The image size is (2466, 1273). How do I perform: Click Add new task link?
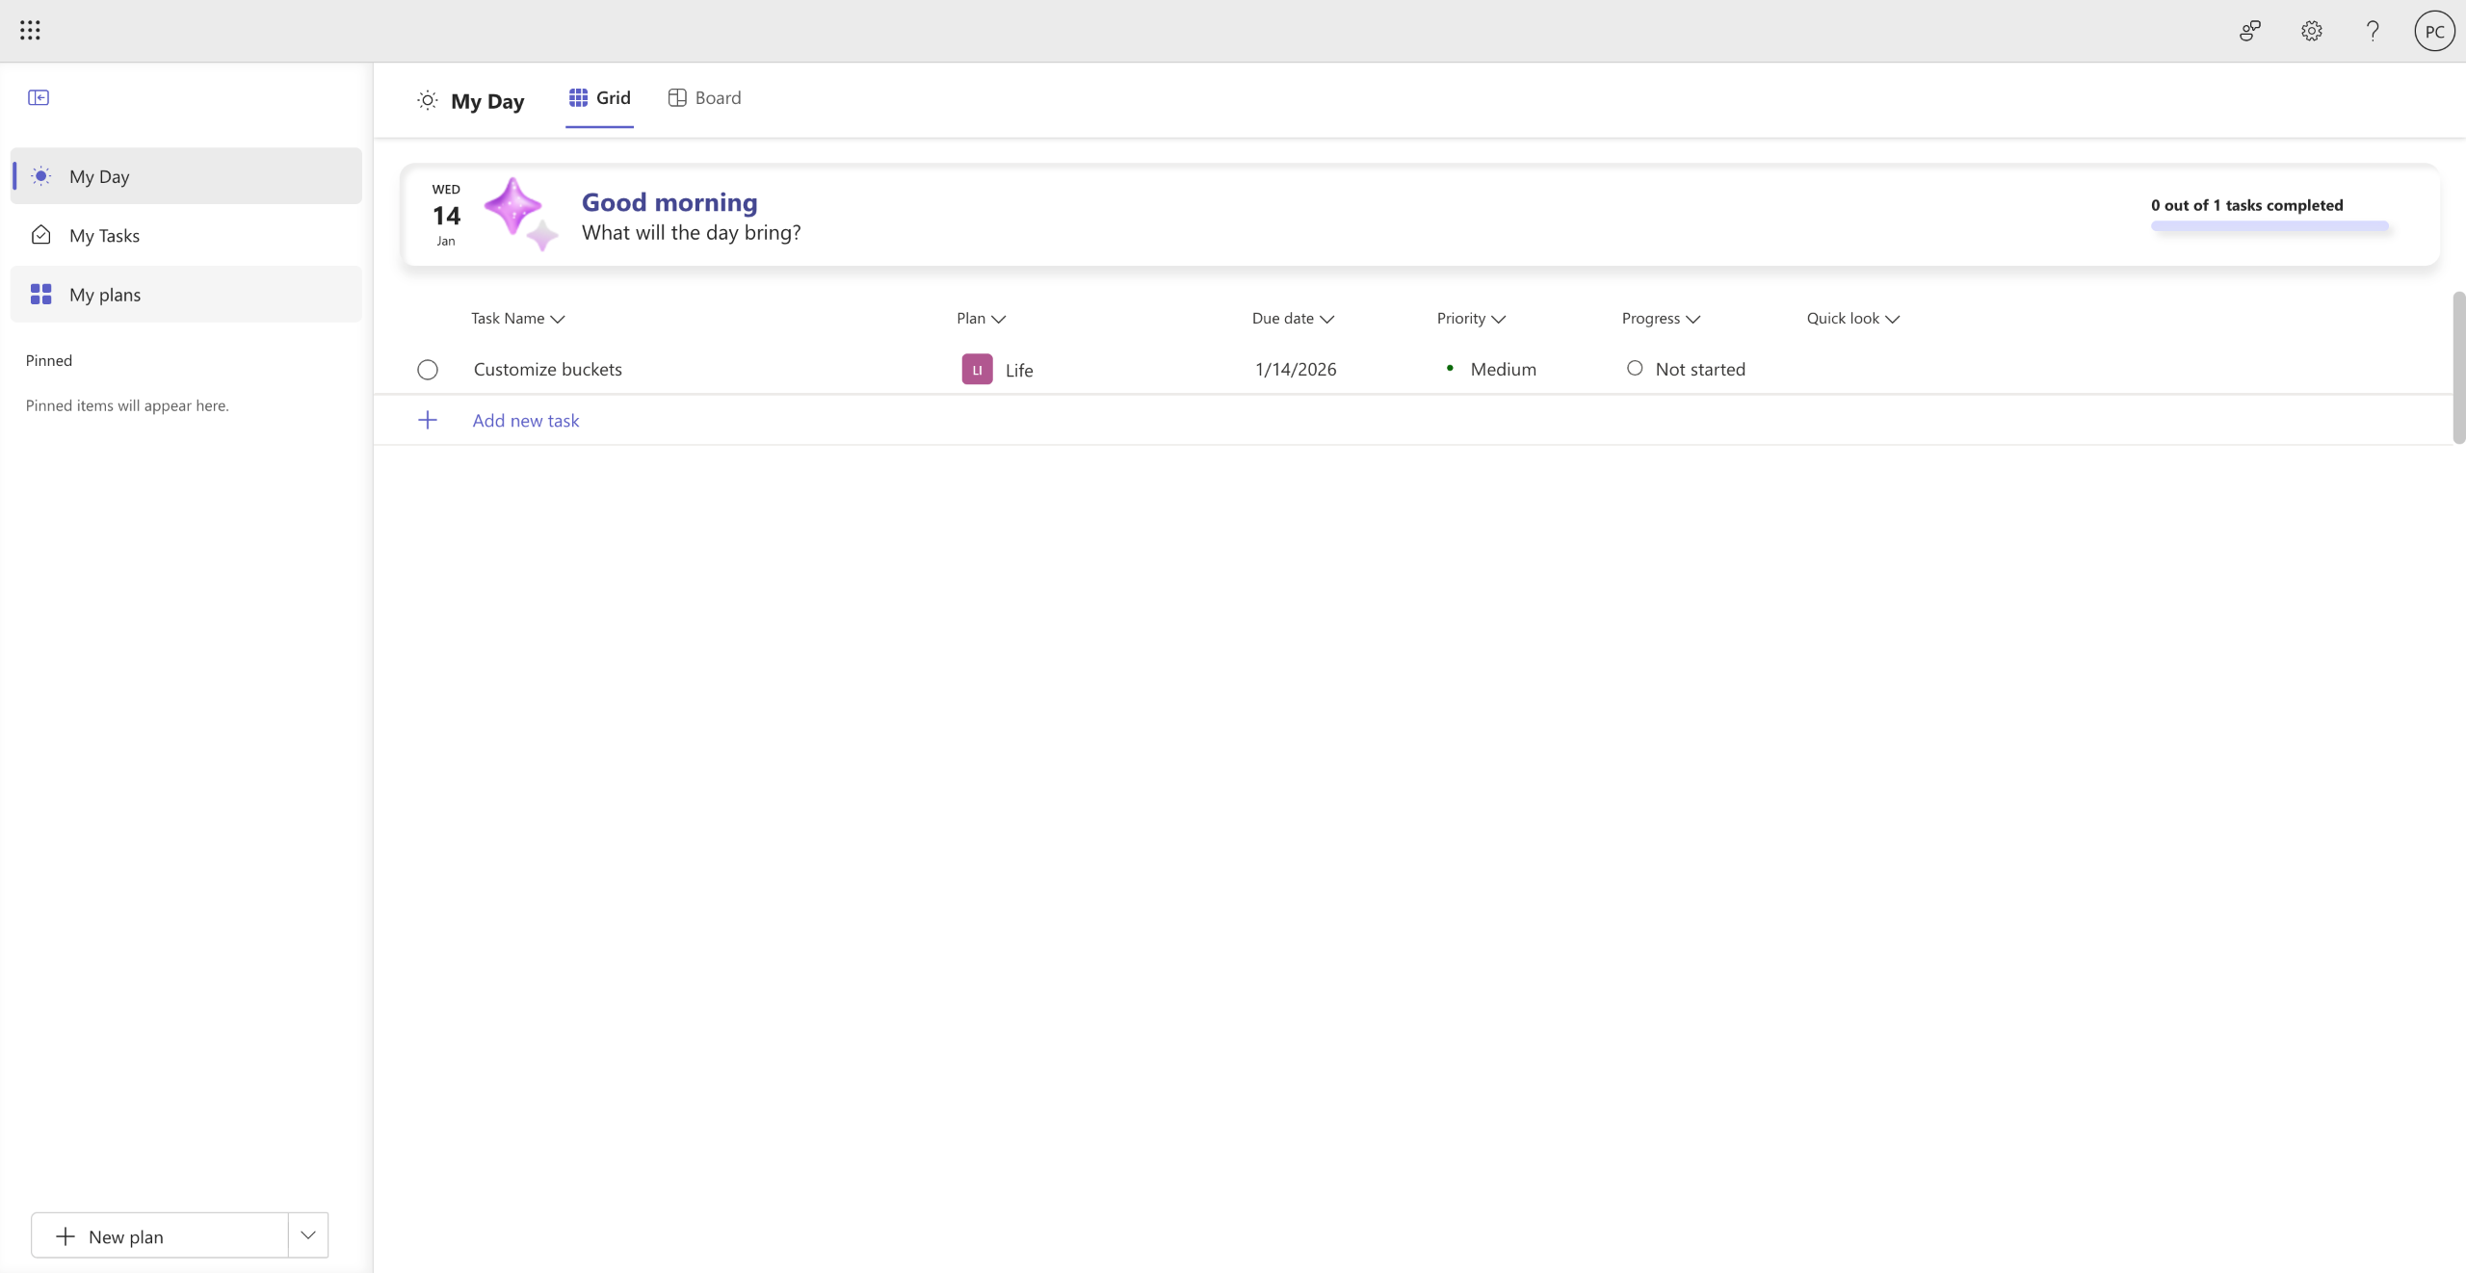[526, 421]
